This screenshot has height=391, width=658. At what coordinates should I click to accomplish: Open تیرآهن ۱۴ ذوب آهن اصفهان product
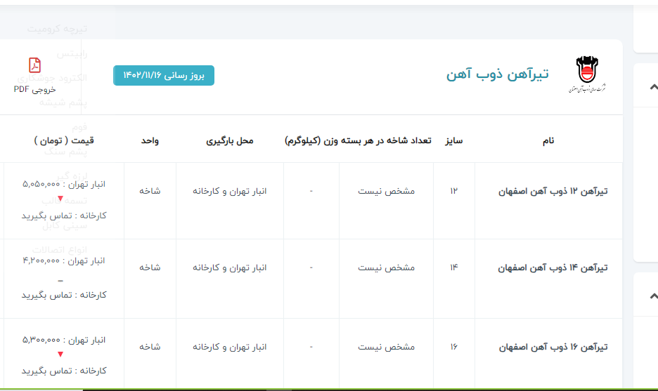click(553, 268)
